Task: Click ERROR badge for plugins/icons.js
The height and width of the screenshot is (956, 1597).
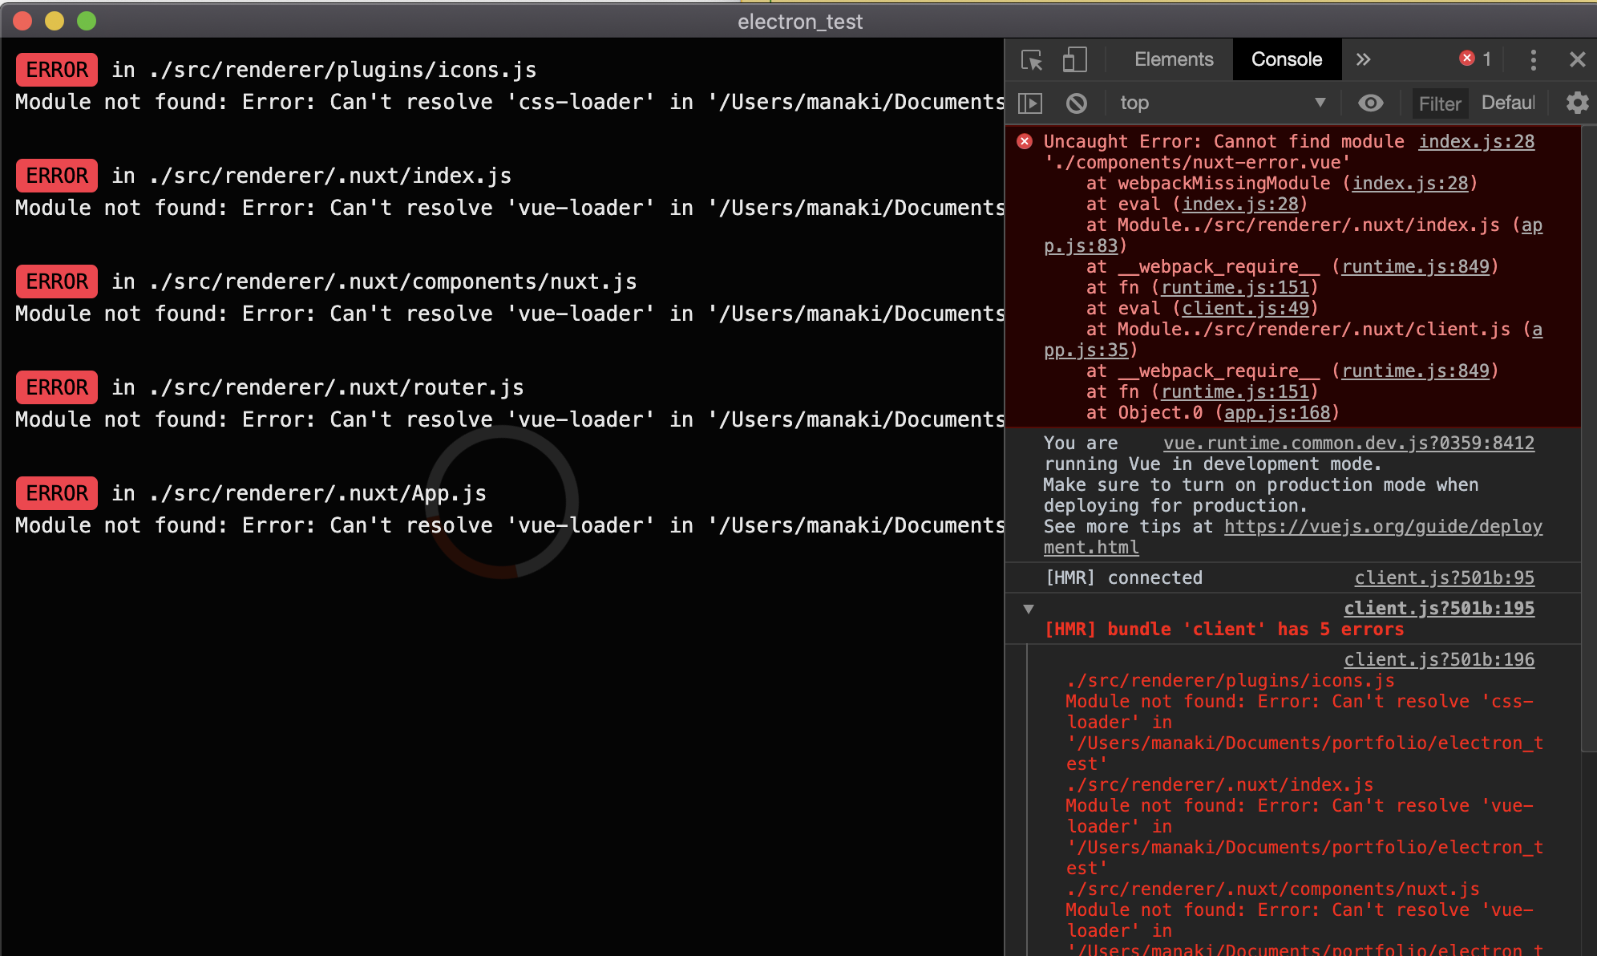Action: coord(57,70)
